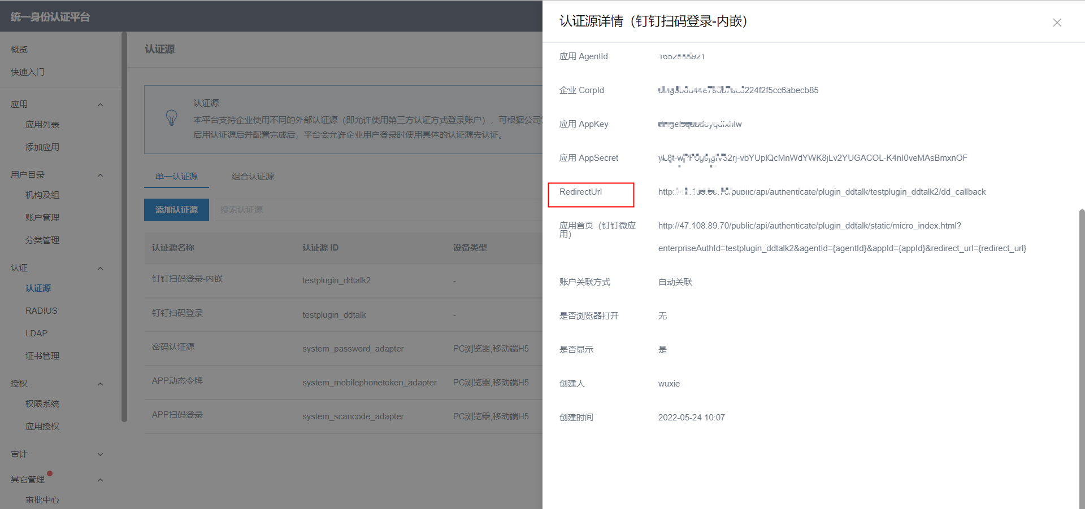Select RADIUS in the sidebar
This screenshot has width=1085, height=509.
point(41,311)
